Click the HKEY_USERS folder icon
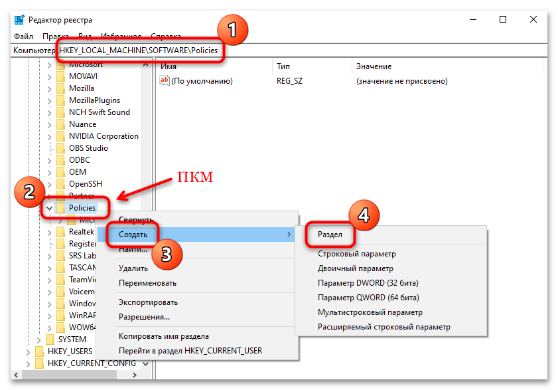This screenshot has width=558, height=390. pyautogui.click(x=39, y=351)
